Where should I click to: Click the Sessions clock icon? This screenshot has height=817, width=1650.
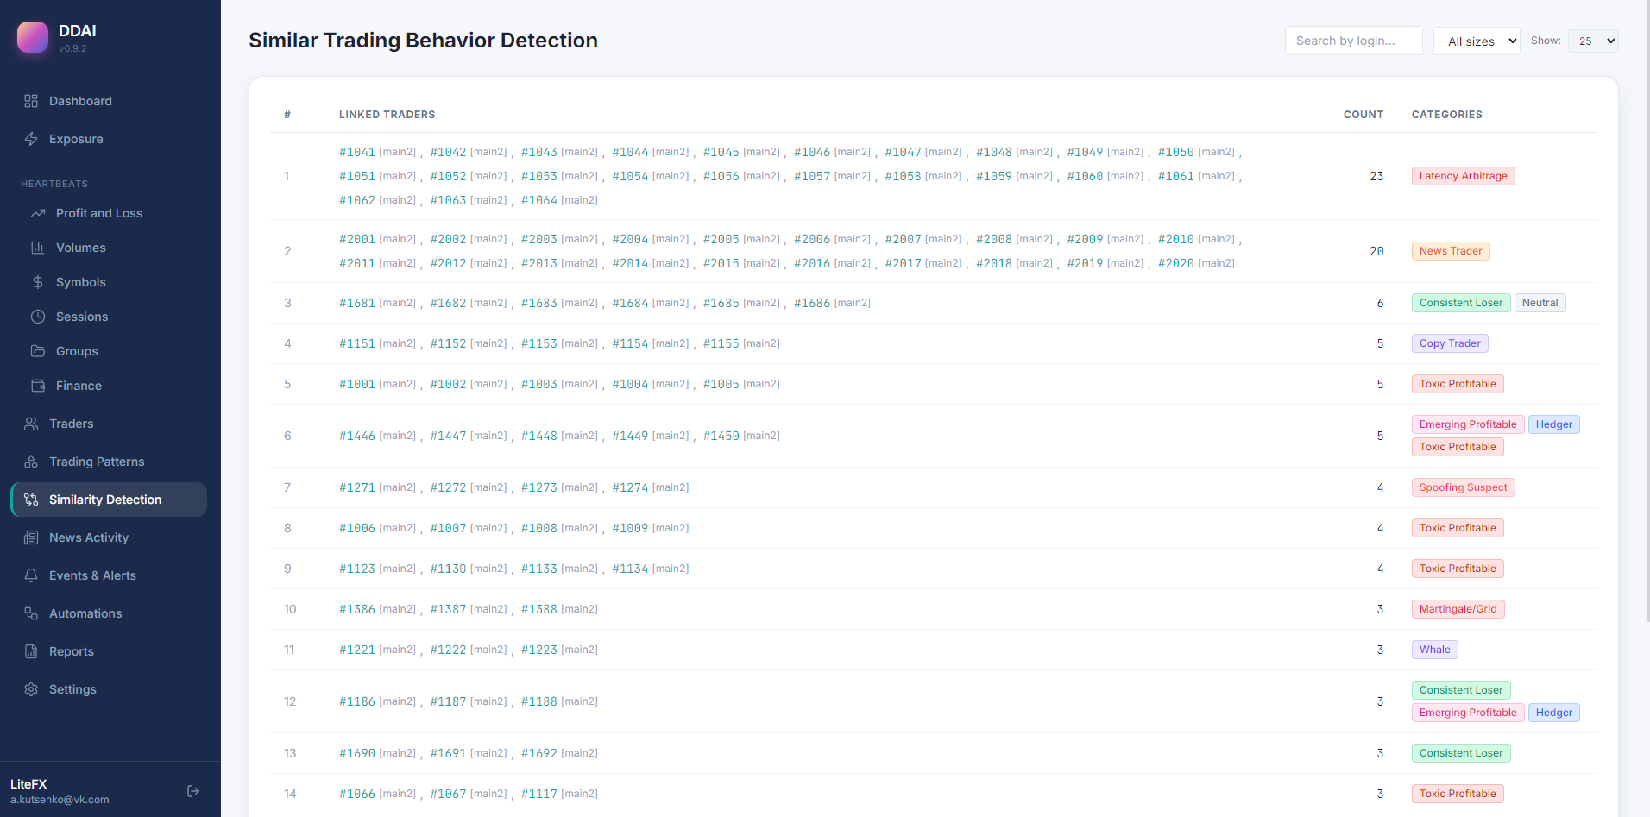tap(38, 317)
